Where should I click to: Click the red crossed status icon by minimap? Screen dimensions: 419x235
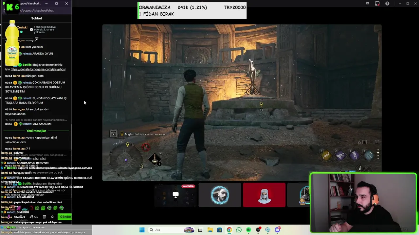pyautogui.click(x=146, y=147)
